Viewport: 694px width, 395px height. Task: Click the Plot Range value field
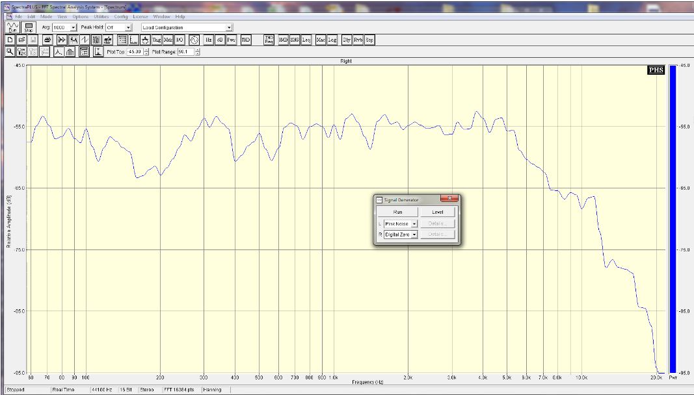tap(186, 52)
